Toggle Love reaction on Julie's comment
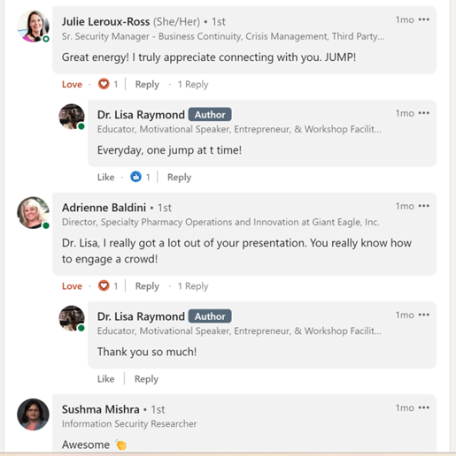 tap(72, 84)
